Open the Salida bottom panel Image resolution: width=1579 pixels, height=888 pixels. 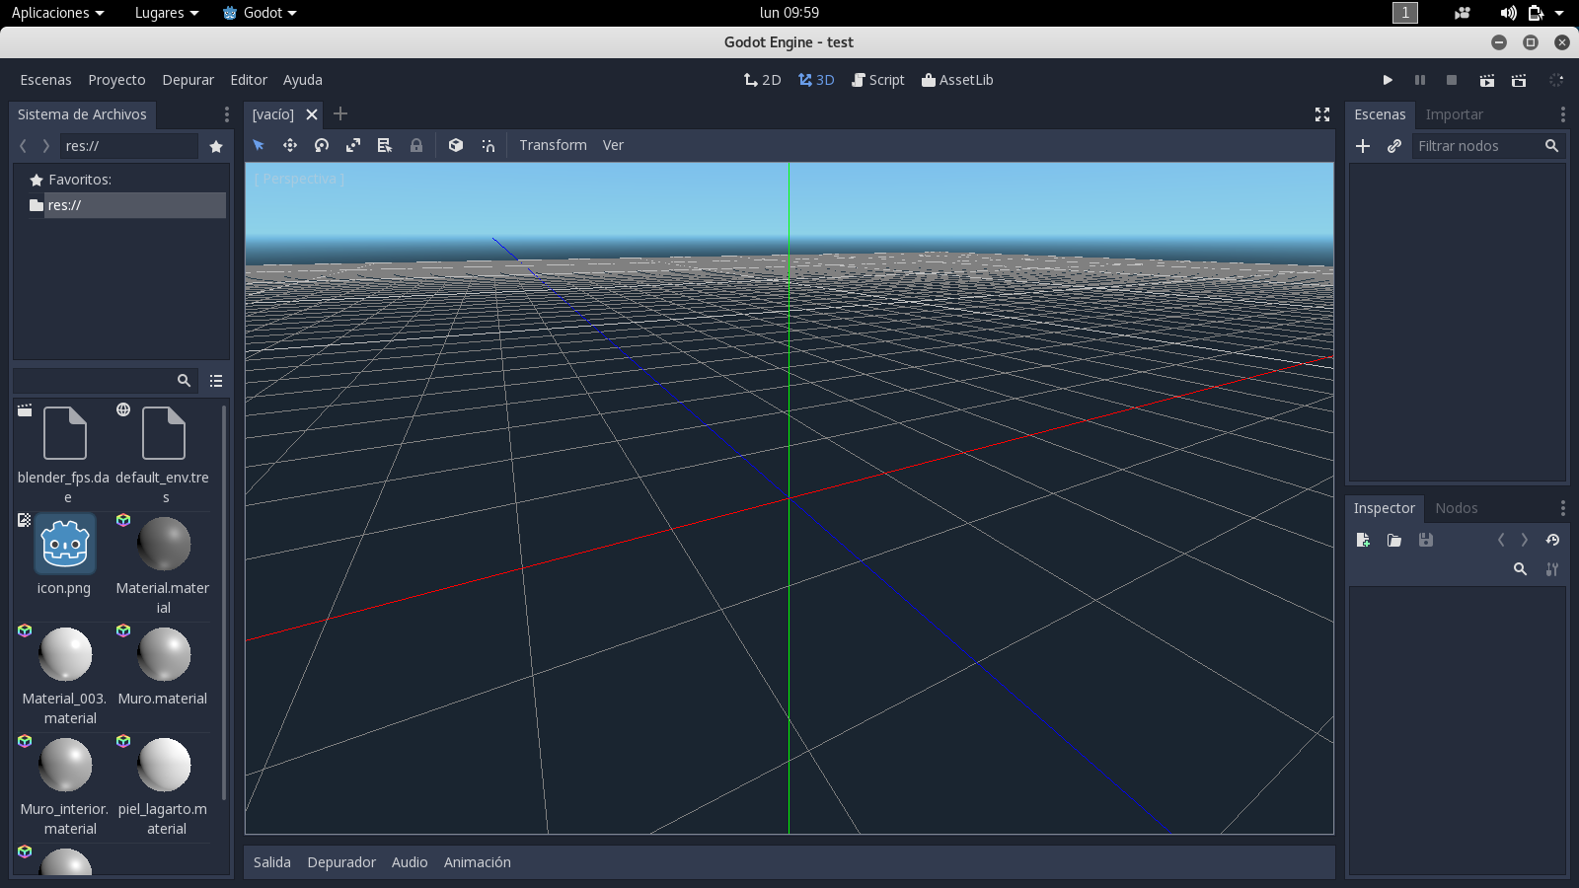coord(271,862)
